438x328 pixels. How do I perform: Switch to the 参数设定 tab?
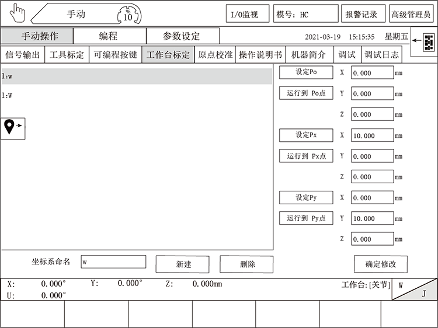[x=183, y=36]
